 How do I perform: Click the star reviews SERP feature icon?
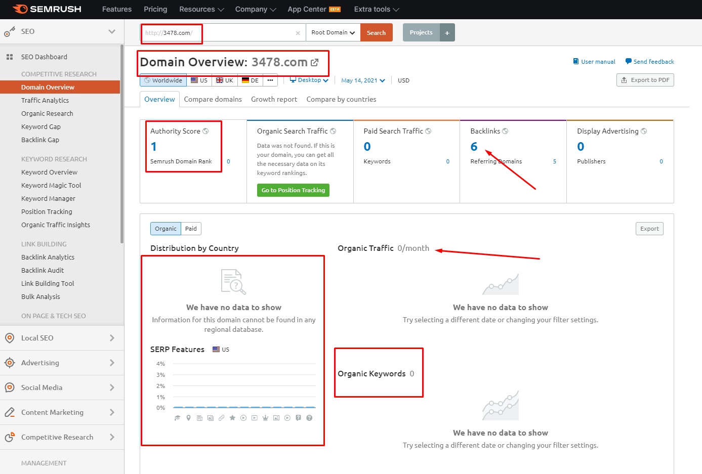[x=232, y=418]
